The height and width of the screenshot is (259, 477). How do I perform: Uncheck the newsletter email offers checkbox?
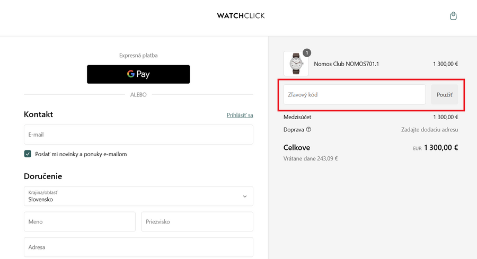pos(28,154)
